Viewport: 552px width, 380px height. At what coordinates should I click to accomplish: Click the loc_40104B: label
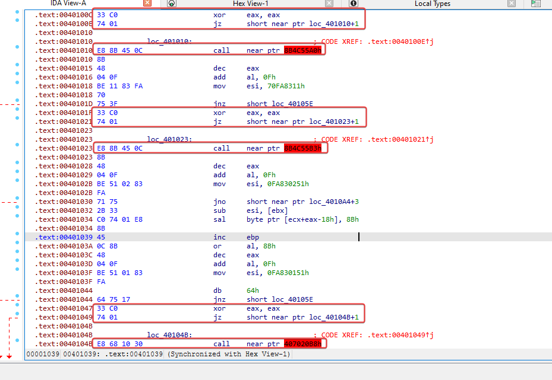click(x=170, y=335)
